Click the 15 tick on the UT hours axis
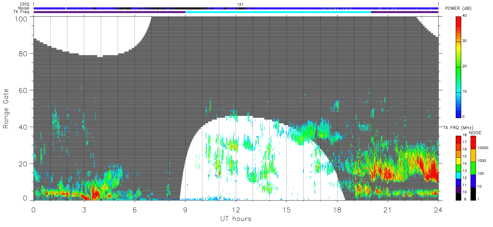Viewport: 493px width, 227px height. pos(286,209)
